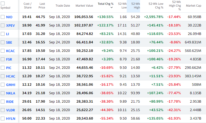Viewport: 206px width, 123px height.
Task: Enable the checkbox for SBE
Action: pos(3,42)
